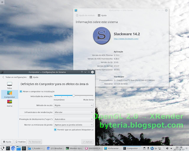189x151 pixels.
Task: Open the slackware.com link in KInfocenter
Action: coord(126,39)
